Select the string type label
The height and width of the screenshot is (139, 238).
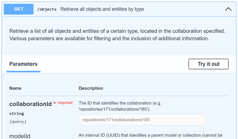pyautogui.click(x=17, y=113)
